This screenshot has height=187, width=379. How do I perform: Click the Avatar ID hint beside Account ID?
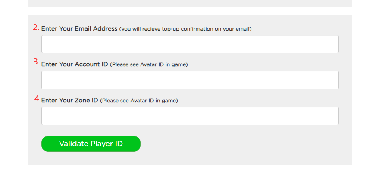149,64
